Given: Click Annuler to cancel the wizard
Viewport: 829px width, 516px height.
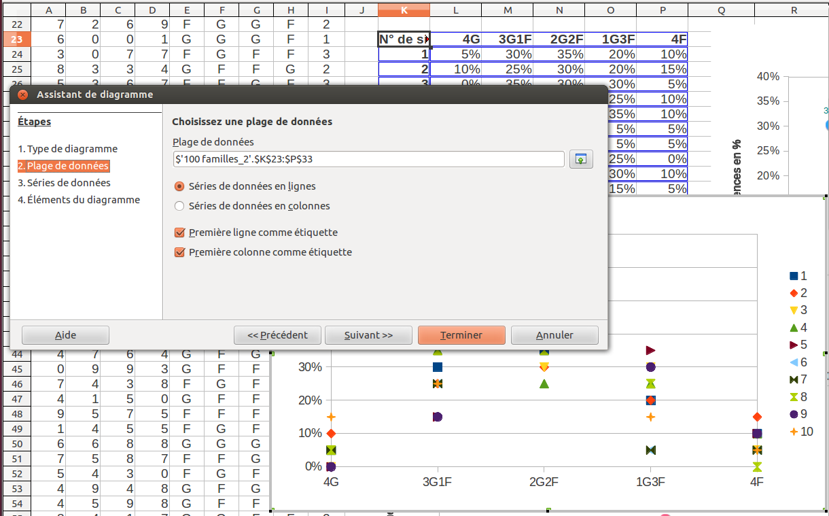Looking at the screenshot, I should (554, 335).
